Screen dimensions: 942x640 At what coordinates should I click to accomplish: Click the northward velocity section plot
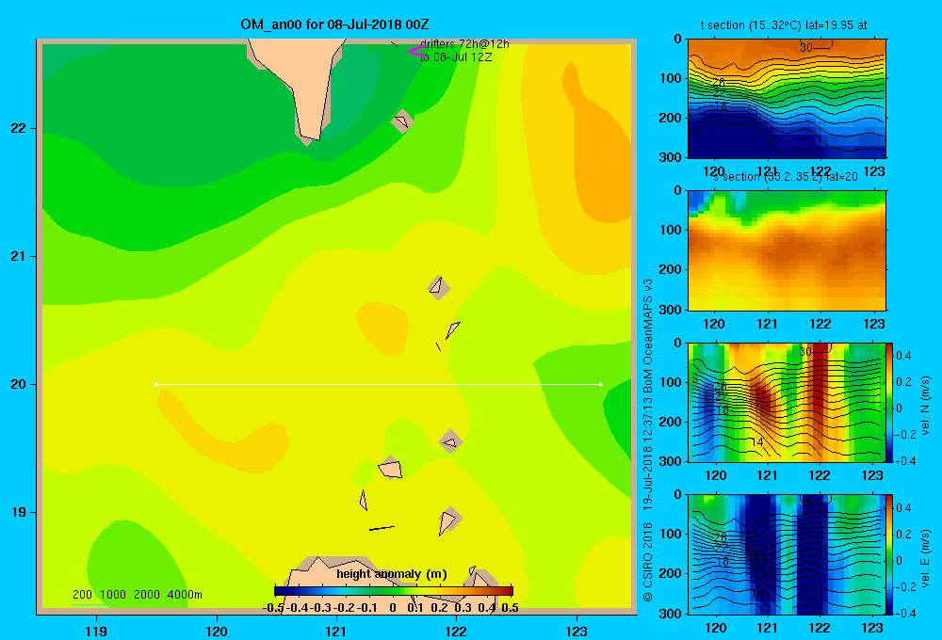pyautogui.click(x=787, y=402)
